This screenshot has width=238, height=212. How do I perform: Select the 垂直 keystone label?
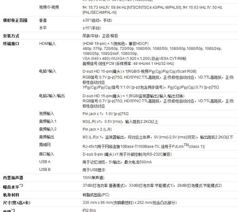(x=43, y=20)
